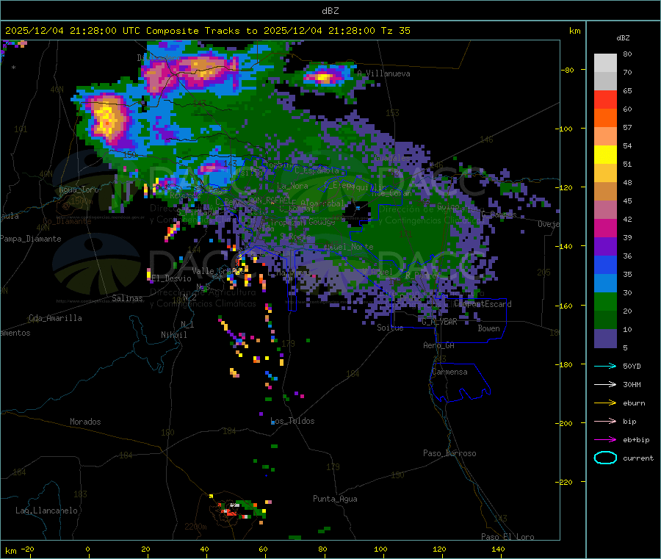This screenshot has width=661, height=559.
Task: Click the '-80' tick on the right axis
Action: [x=568, y=70]
